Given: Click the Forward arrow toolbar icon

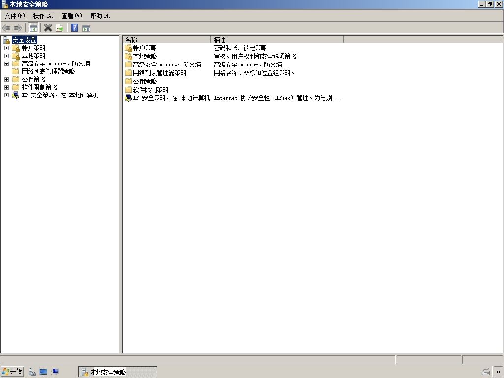Looking at the screenshot, I should tap(18, 28).
